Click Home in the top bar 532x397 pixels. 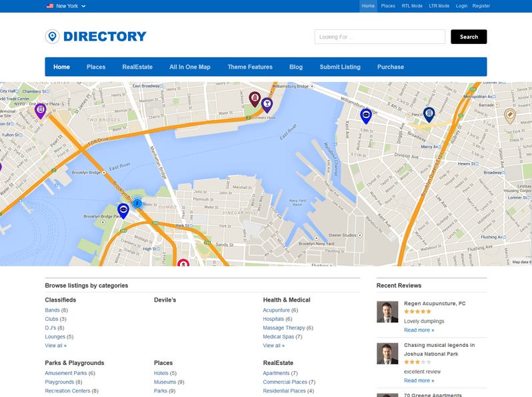click(x=368, y=6)
